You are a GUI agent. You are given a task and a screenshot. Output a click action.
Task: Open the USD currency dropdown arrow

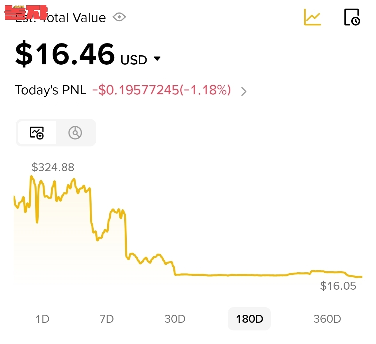tap(157, 59)
